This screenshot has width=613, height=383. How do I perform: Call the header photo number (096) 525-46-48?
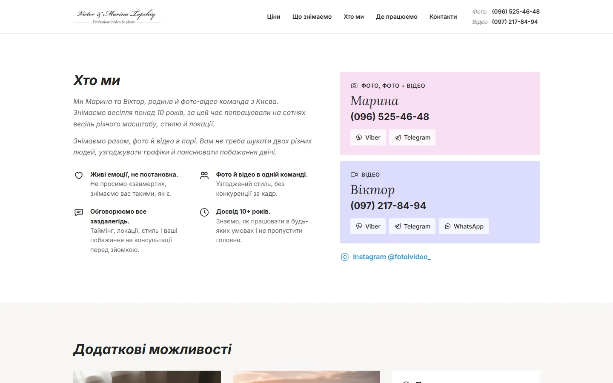[516, 11]
